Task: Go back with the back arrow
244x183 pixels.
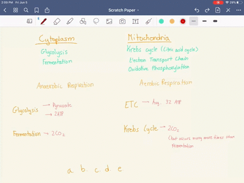Action: pos(5,10)
